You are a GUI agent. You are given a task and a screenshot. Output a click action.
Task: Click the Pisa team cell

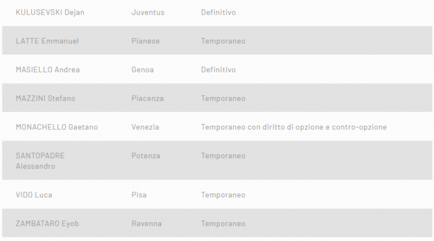pyautogui.click(x=139, y=195)
